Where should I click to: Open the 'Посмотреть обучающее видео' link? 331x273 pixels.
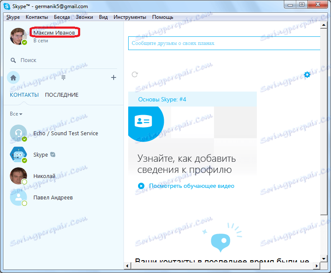(192, 186)
